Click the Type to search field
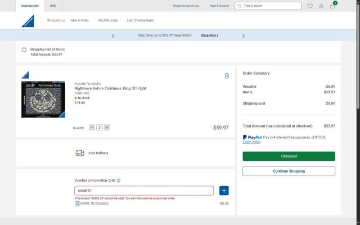The height and width of the screenshot is (225, 360). tap(268, 6)
